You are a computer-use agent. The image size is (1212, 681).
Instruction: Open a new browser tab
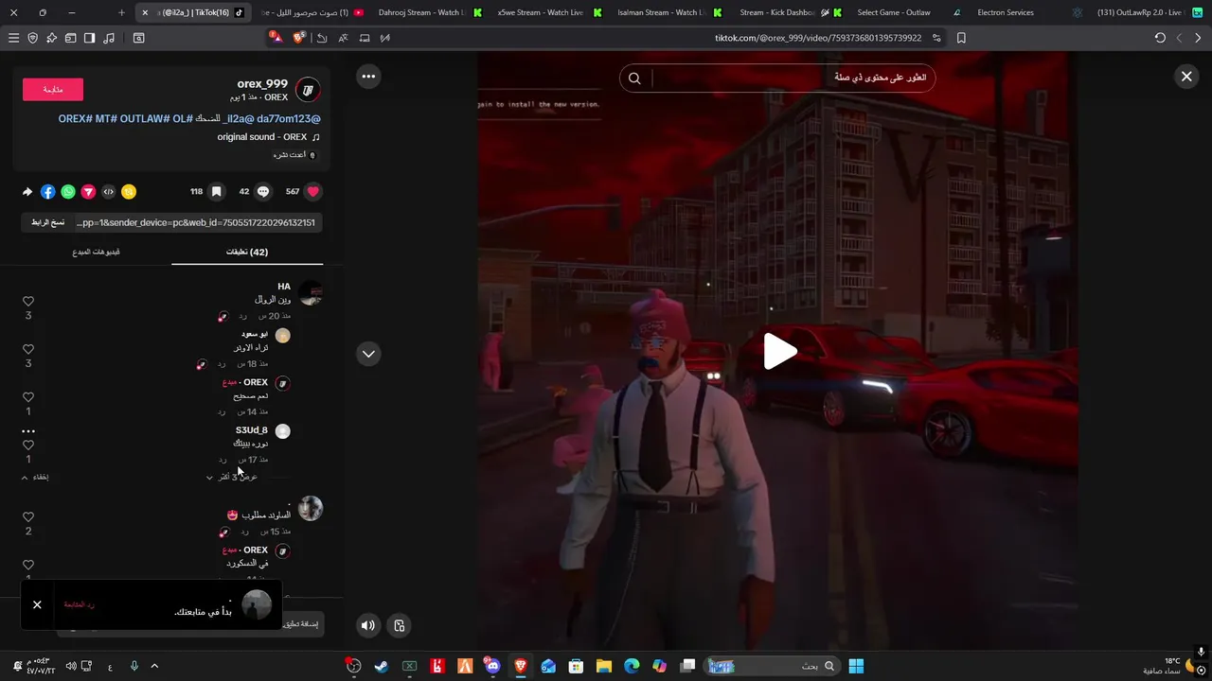121,12
